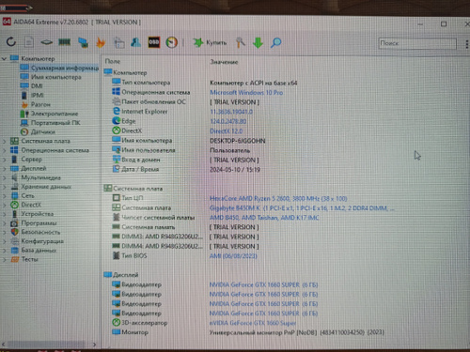
Task: Expand the Сеть tree node
Action: point(4,196)
